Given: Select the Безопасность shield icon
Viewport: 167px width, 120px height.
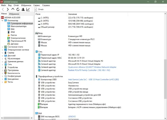Looking at the screenshot, I should [x=6, y=73].
